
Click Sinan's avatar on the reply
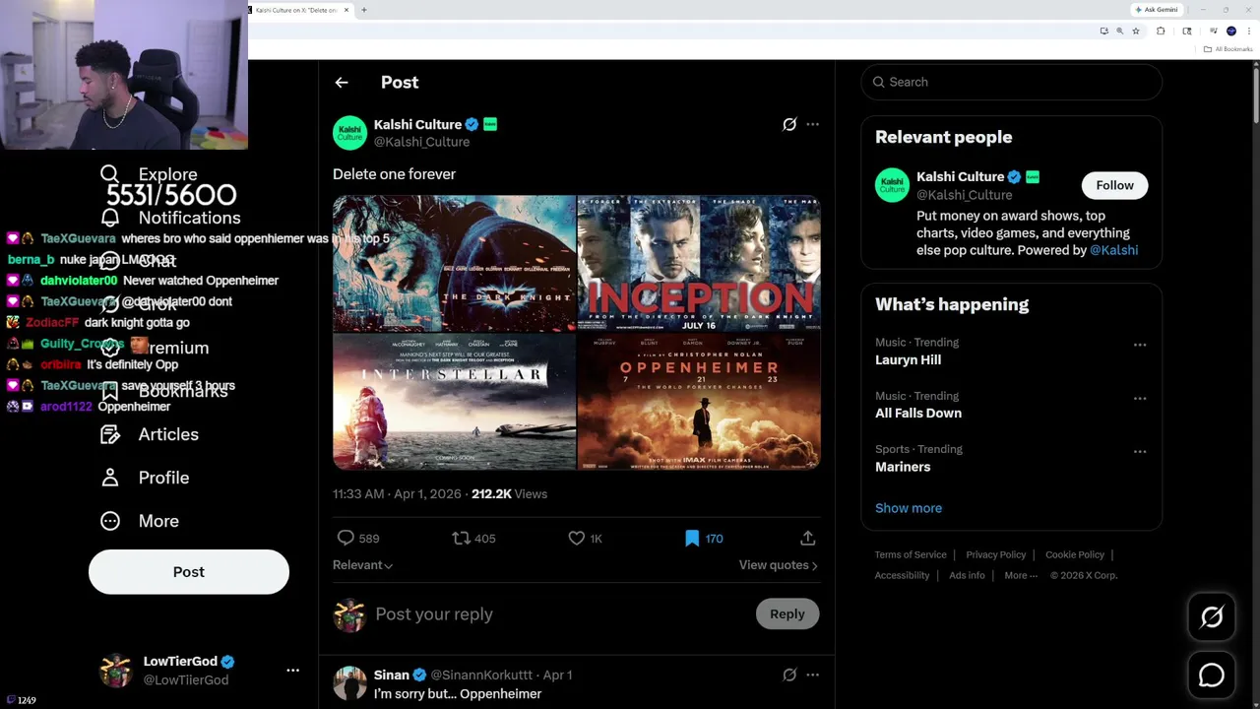click(x=349, y=682)
